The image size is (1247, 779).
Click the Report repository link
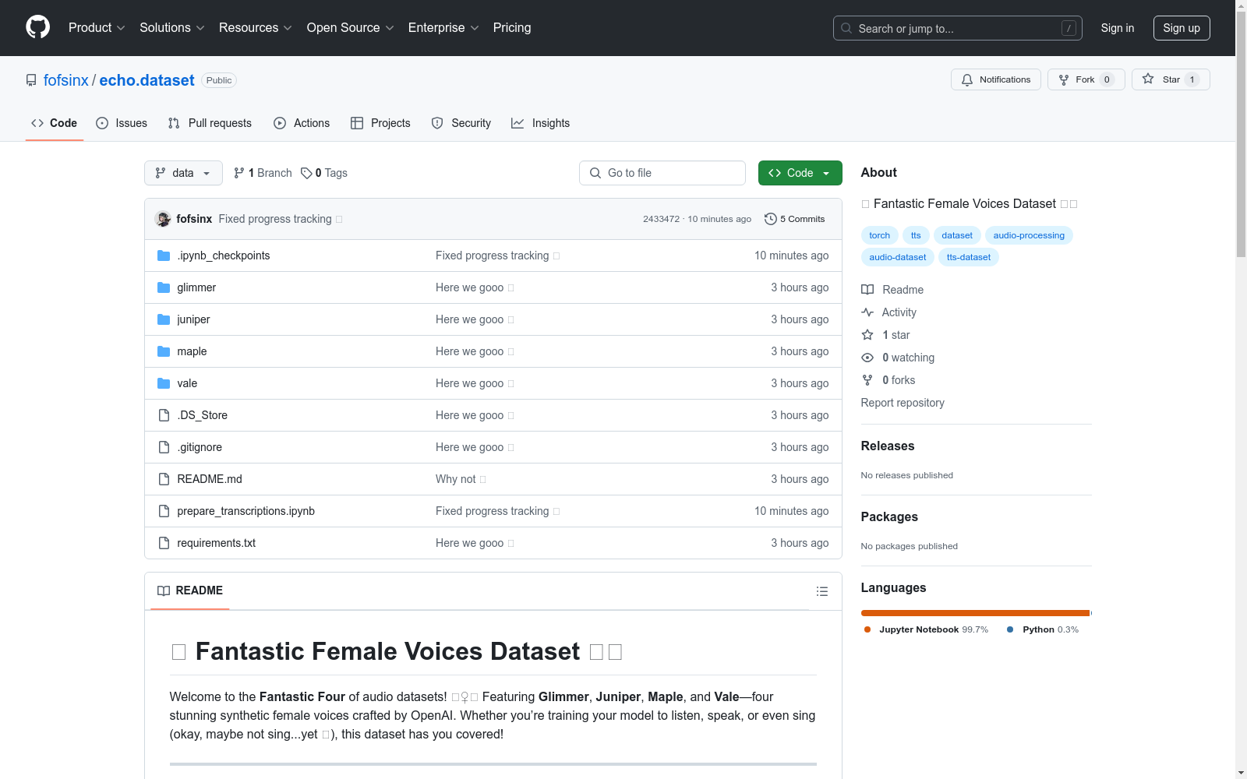[903, 403]
